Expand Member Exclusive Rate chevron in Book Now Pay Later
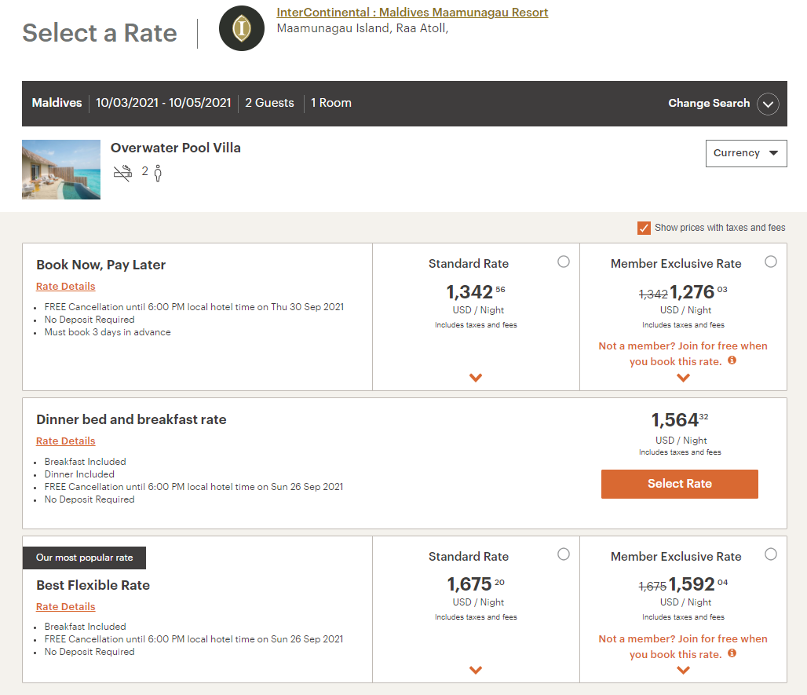This screenshot has height=695, width=807. (682, 378)
